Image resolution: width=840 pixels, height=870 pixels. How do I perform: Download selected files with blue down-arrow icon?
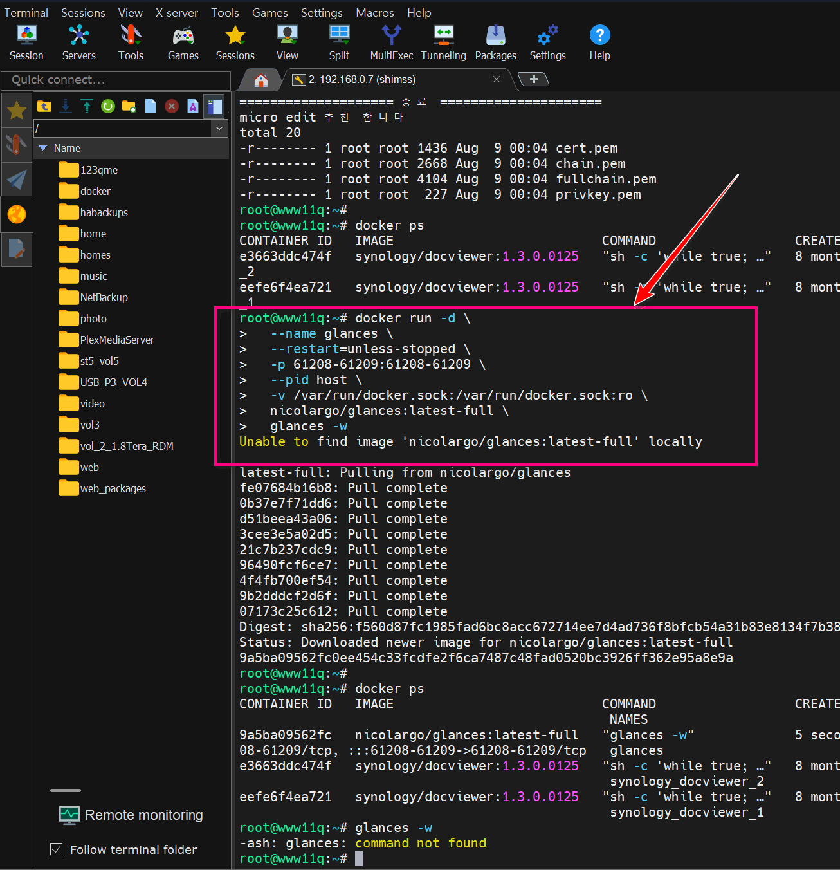(x=66, y=106)
